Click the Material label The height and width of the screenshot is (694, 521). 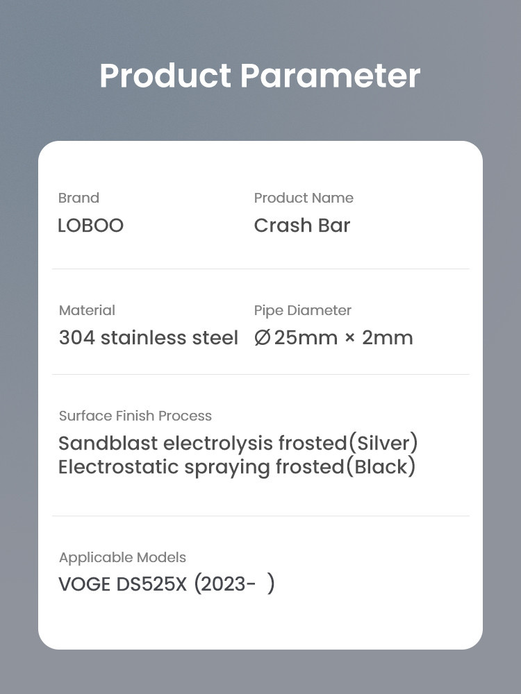pyautogui.click(x=87, y=310)
